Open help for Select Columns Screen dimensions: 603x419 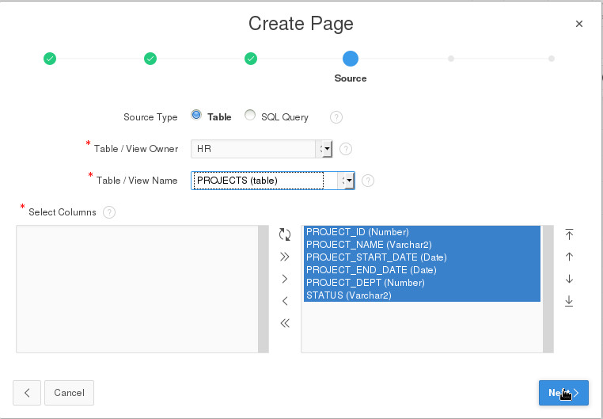(109, 212)
